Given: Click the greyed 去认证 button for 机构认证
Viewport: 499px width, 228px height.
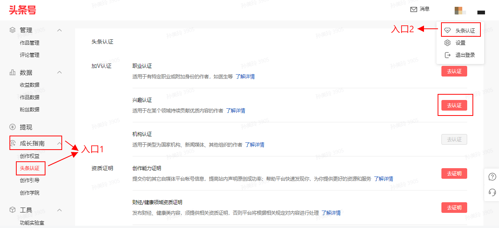Looking at the screenshot, I should click(454, 139).
